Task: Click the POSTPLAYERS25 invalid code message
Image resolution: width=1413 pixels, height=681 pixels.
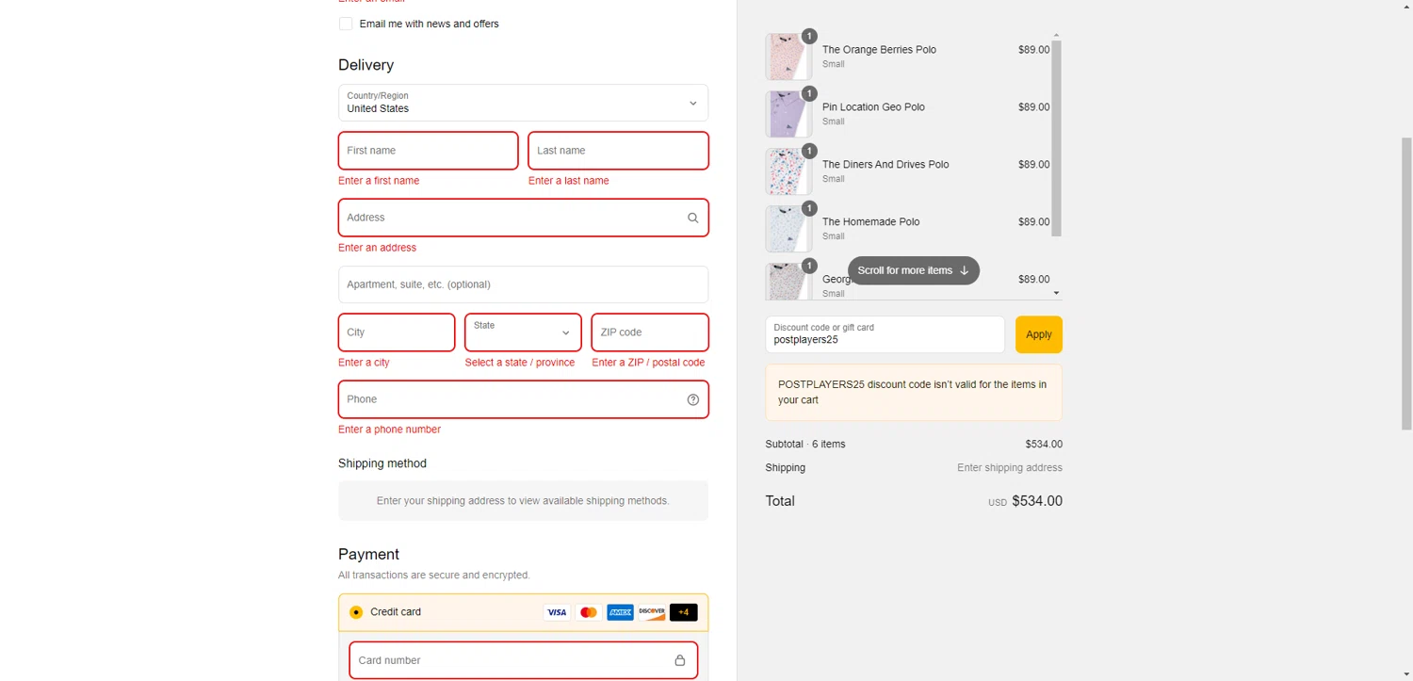Action: click(914, 392)
